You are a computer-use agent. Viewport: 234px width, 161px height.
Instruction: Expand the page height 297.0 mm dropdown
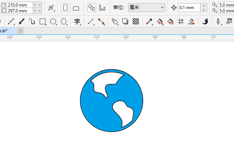[x=35, y=11]
